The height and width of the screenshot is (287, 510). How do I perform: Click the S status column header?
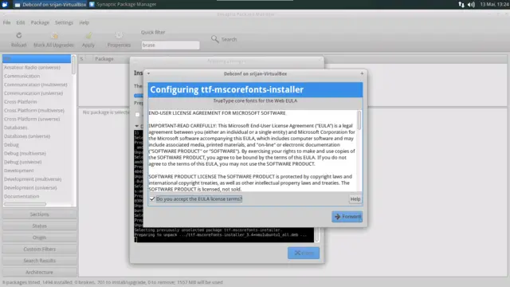click(x=81, y=59)
